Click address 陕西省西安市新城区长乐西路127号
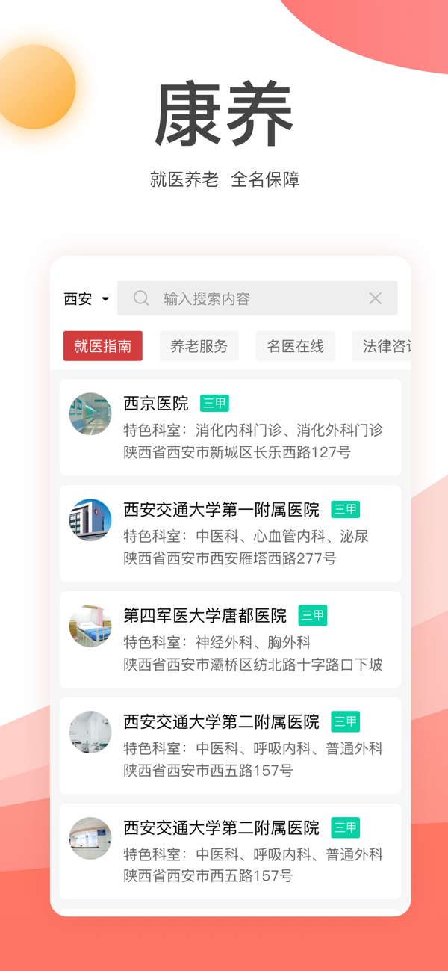This screenshot has height=971, width=448. (237, 452)
